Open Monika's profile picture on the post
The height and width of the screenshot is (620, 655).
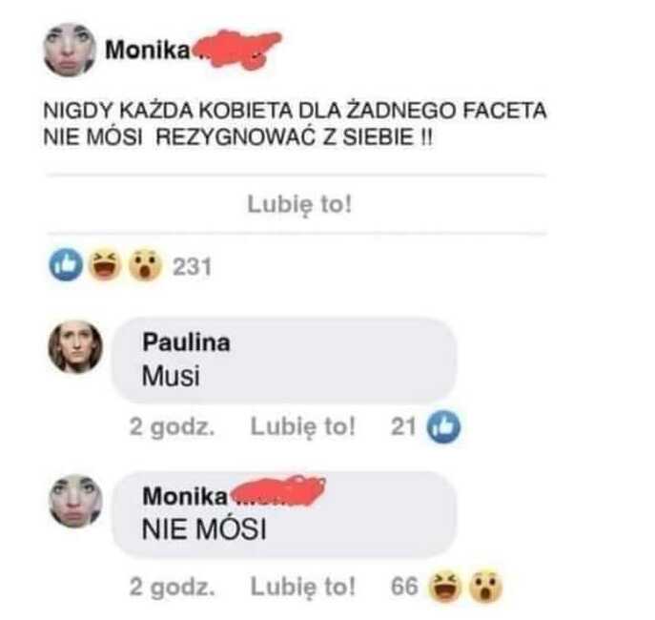point(70,51)
